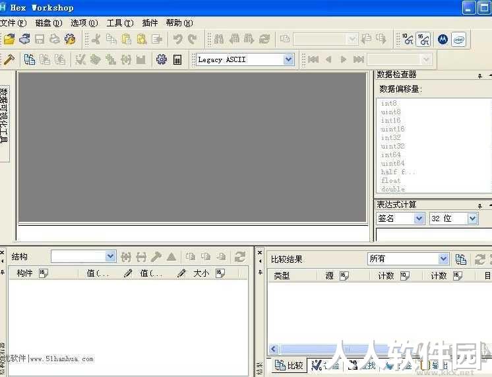This screenshot has width=492, height=377.
Task: Click the 类型 column header
Action: coord(292,276)
